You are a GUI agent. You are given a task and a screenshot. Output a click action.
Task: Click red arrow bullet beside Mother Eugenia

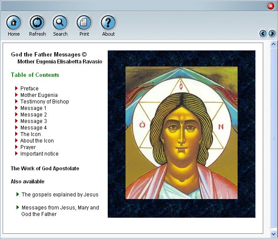17,95
